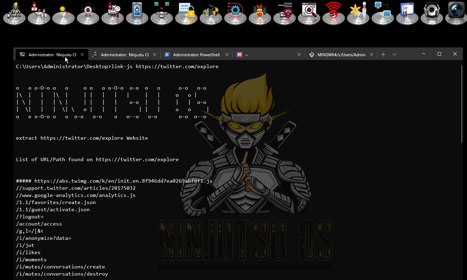Close the second Administrator: Ninjustu tab
467x280 pixels.
[x=155, y=55]
